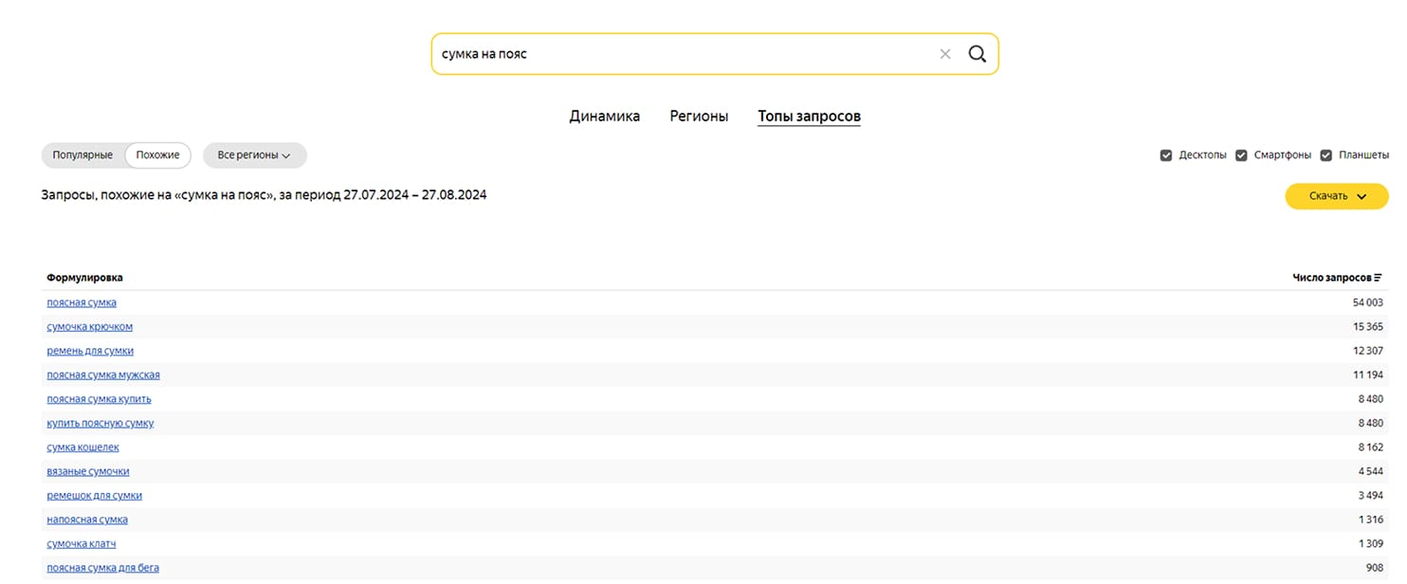Open the 'поясная сумка для бега' link

(103, 568)
